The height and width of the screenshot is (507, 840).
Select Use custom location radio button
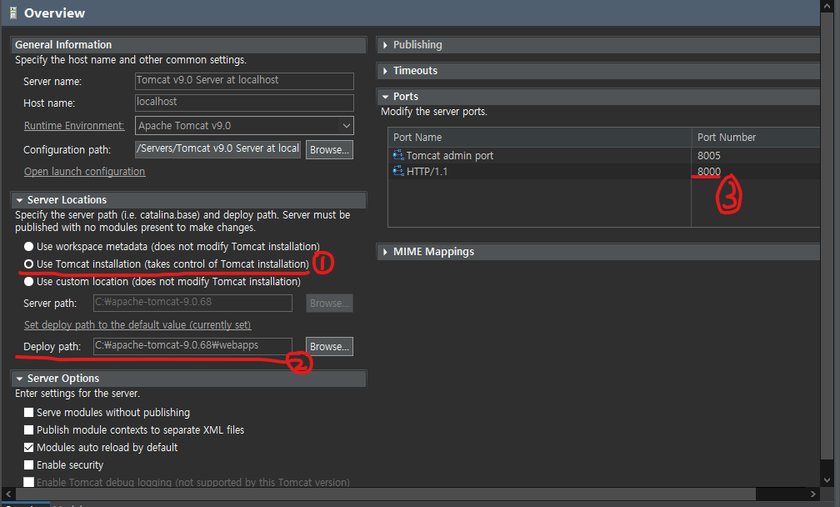click(x=28, y=282)
